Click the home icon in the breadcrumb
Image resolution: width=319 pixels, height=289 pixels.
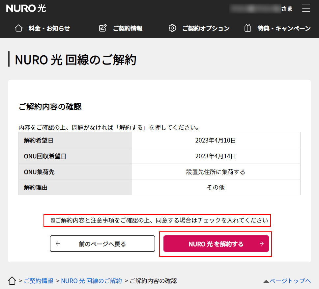12,281
